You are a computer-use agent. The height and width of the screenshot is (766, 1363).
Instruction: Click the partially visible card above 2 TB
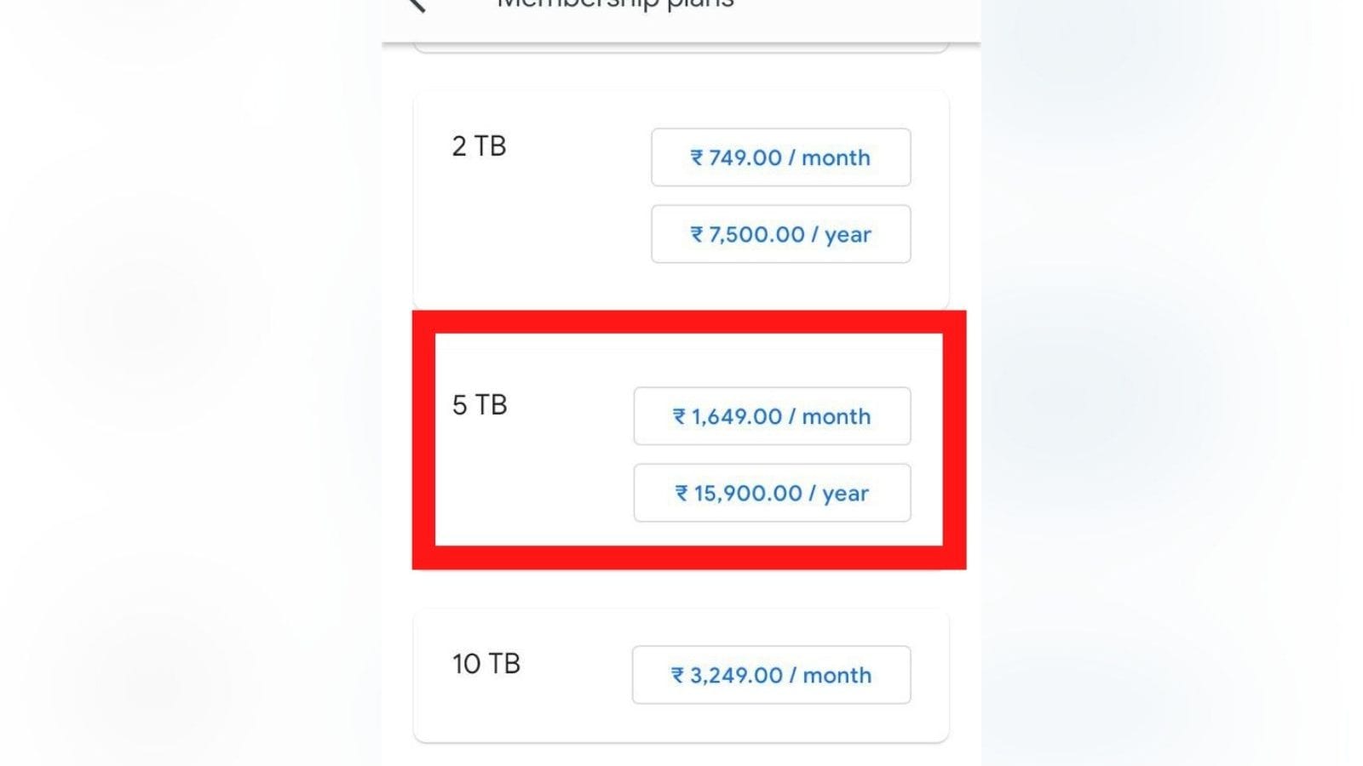point(681,47)
